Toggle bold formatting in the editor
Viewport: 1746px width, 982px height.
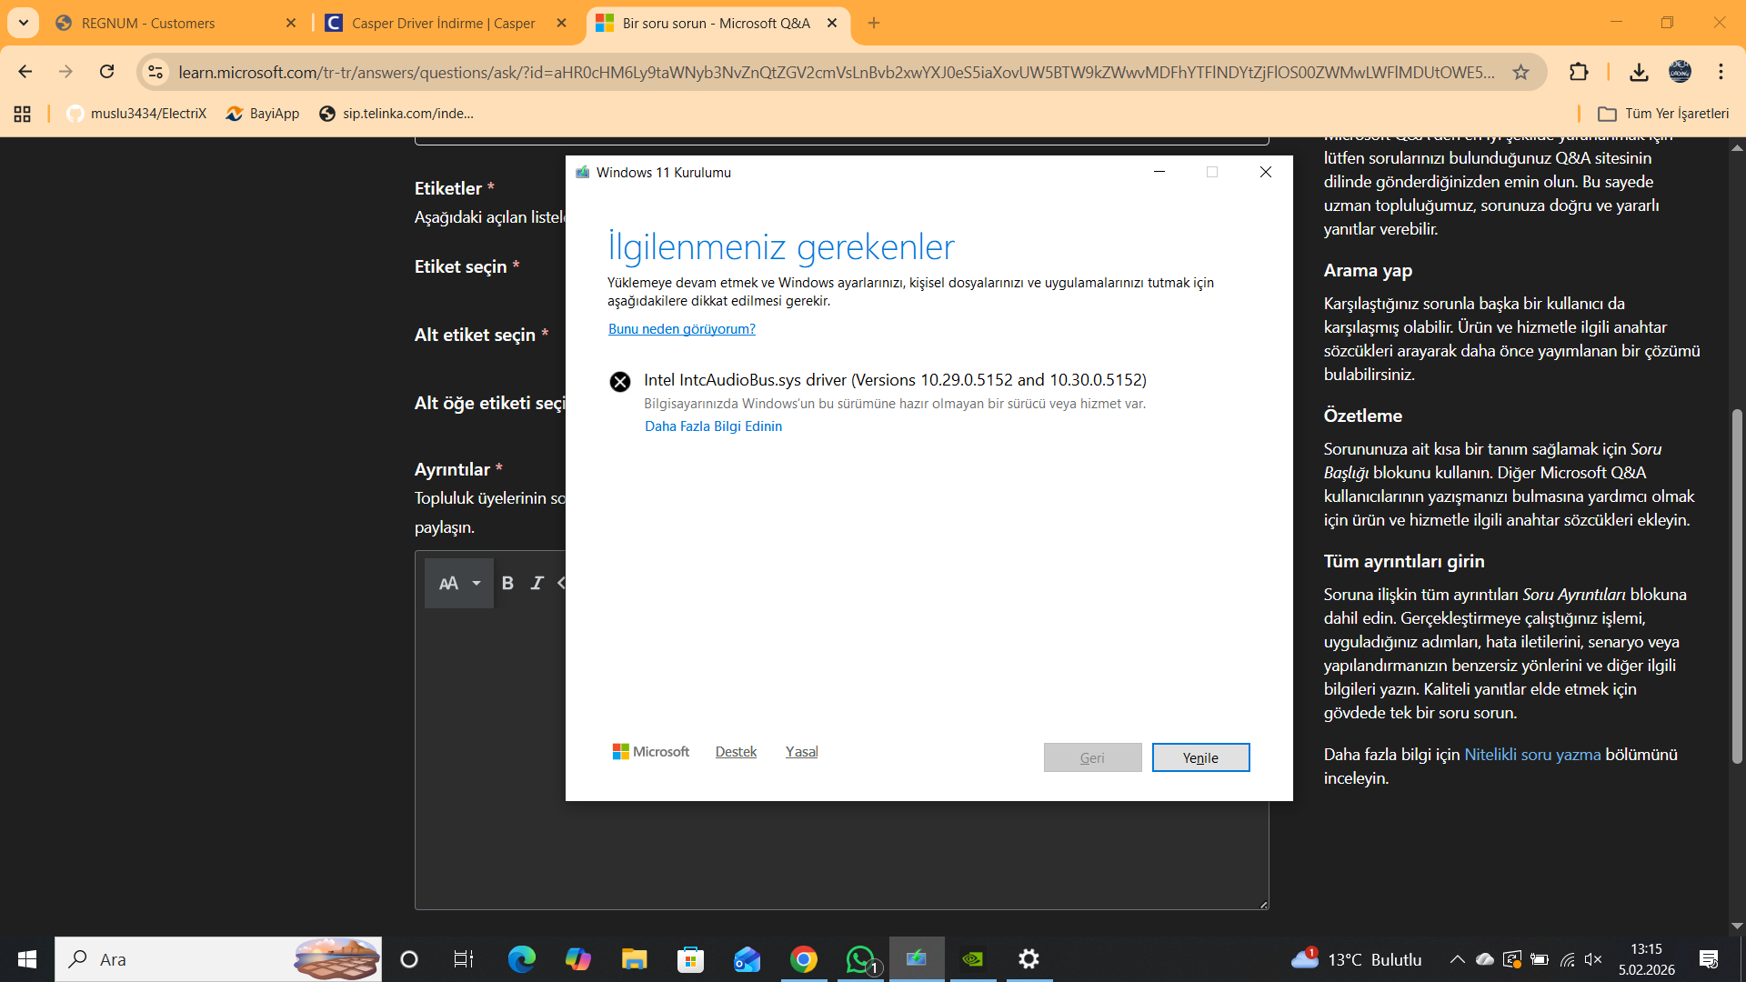click(x=508, y=584)
